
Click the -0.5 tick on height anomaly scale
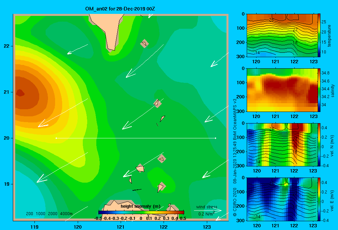tap(98, 218)
